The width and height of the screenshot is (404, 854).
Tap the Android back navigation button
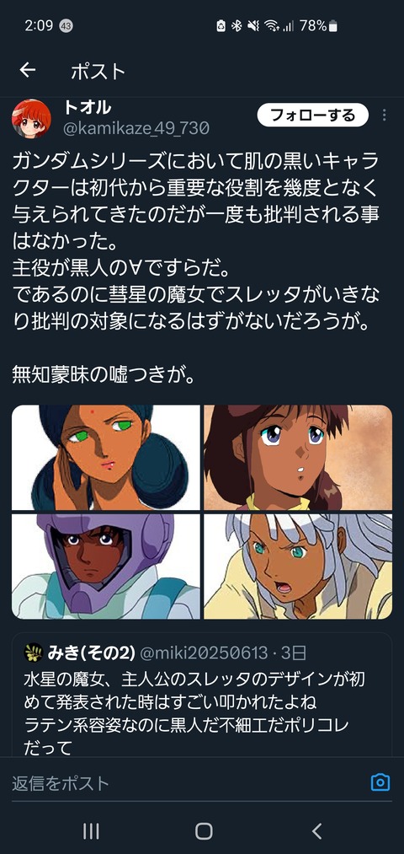tap(317, 830)
